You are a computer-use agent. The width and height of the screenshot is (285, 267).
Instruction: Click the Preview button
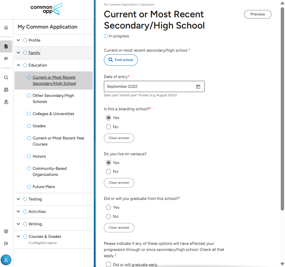click(x=257, y=14)
